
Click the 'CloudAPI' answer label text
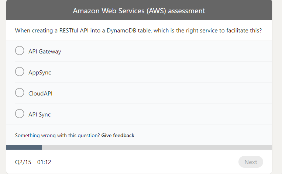(x=40, y=94)
